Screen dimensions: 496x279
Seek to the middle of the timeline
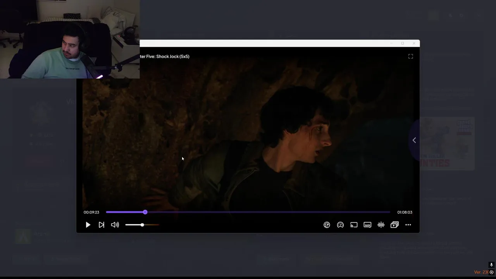click(248, 212)
